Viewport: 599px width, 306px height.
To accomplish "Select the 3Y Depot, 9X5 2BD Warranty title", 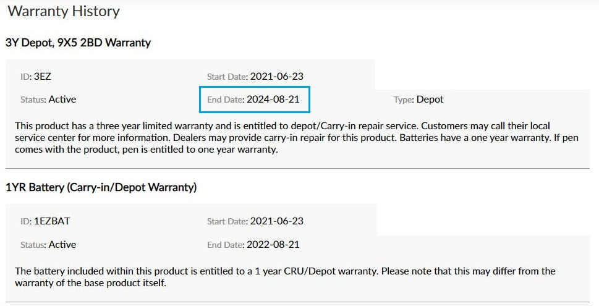I will [78, 43].
